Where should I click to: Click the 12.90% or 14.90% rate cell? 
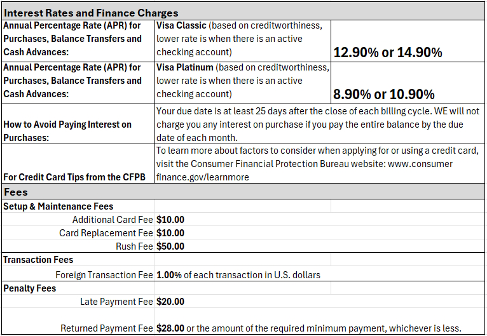(x=388, y=53)
